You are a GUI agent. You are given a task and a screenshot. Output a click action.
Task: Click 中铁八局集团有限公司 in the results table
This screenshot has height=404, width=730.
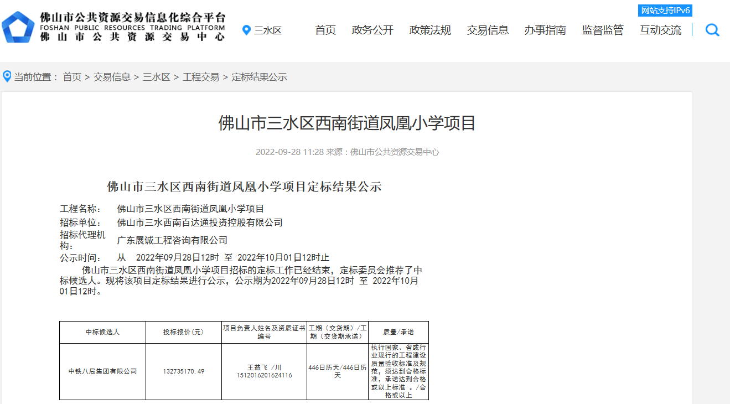pos(102,371)
